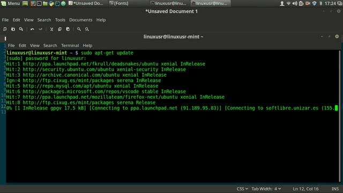The height and width of the screenshot is (193, 343).
Task: Click the user applet tray icon
Action: (282, 3)
